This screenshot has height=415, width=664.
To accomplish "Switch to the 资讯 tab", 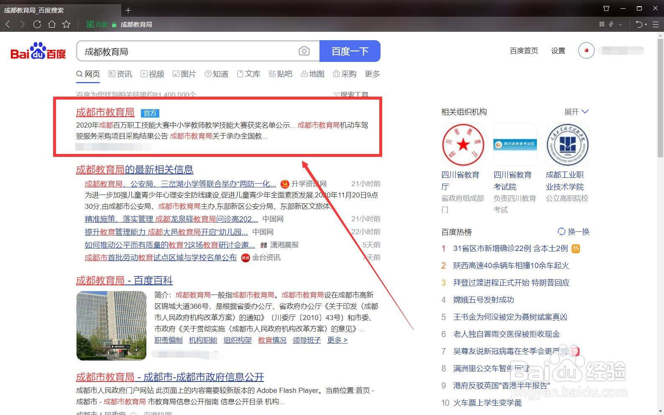I will [120, 74].
